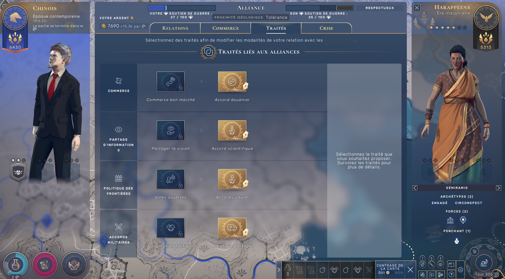Click your war support progress bar
Image resolution: width=505 pixels, height=279 pixels.
pos(182,8)
